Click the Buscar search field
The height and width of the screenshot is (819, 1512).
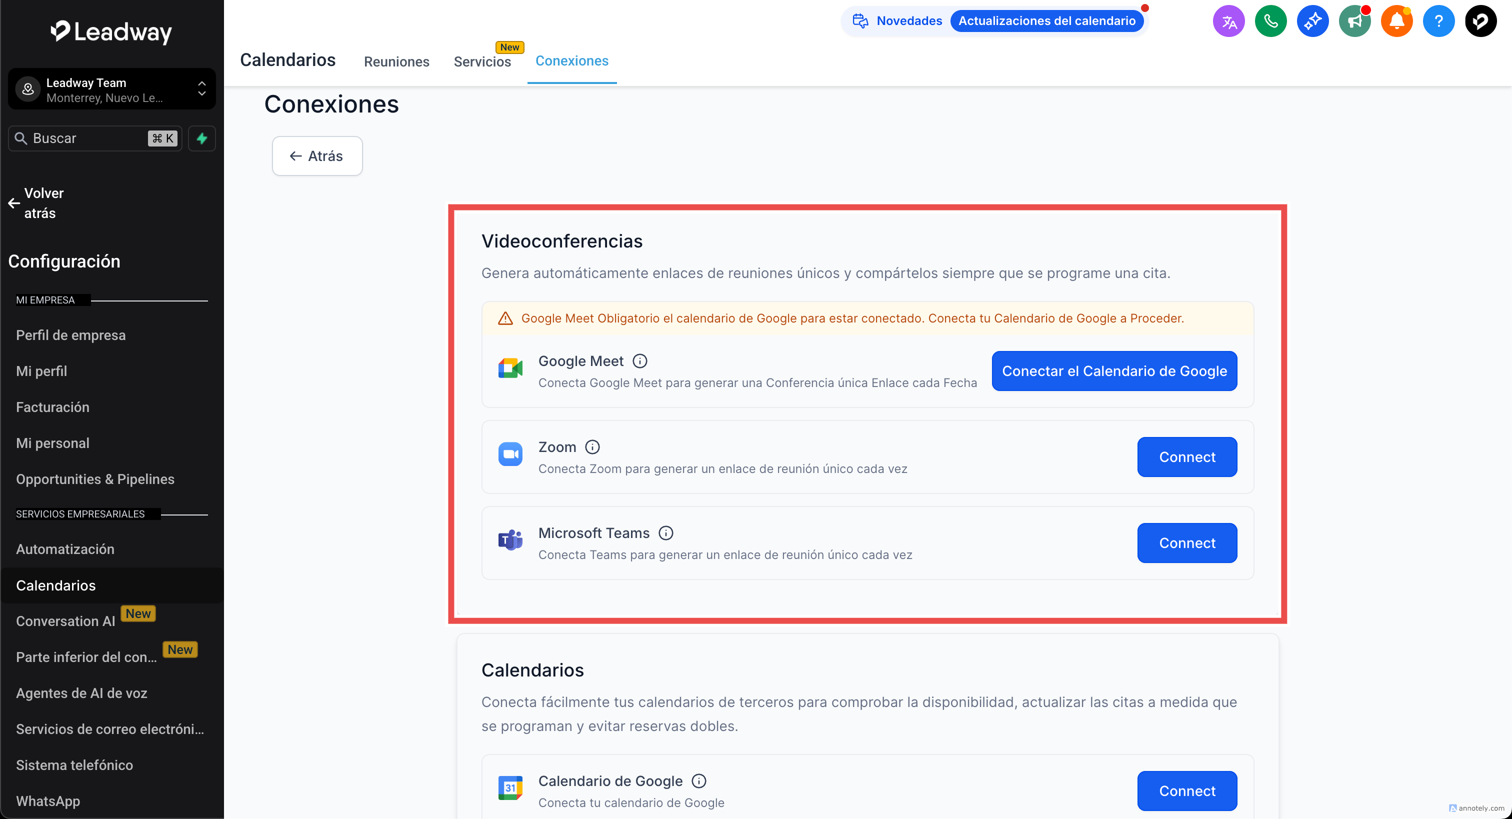click(x=88, y=138)
